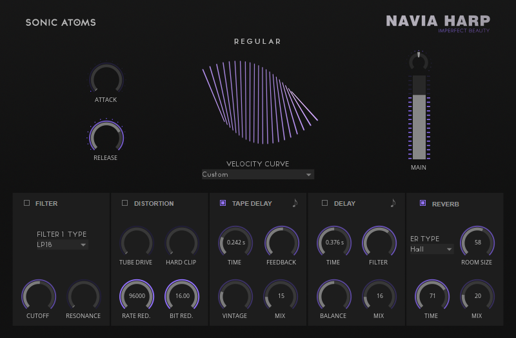Expand the ER Type Hall dropdown
This screenshot has width=516, height=338.
[x=432, y=249]
